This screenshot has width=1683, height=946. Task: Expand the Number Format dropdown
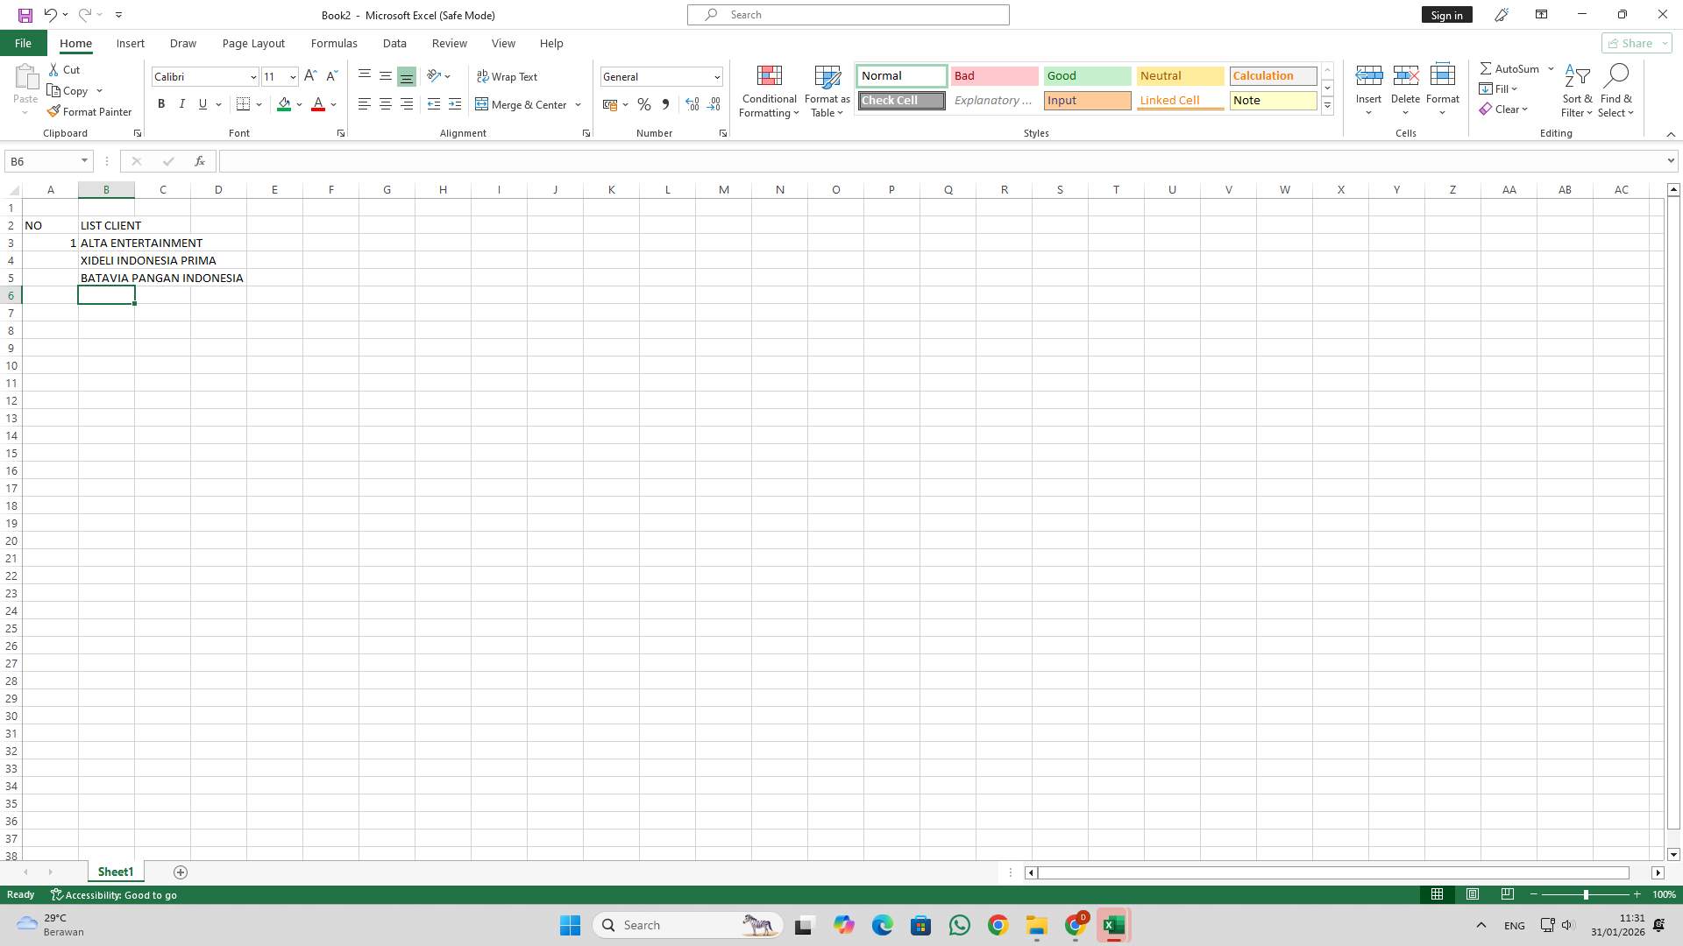click(x=716, y=77)
